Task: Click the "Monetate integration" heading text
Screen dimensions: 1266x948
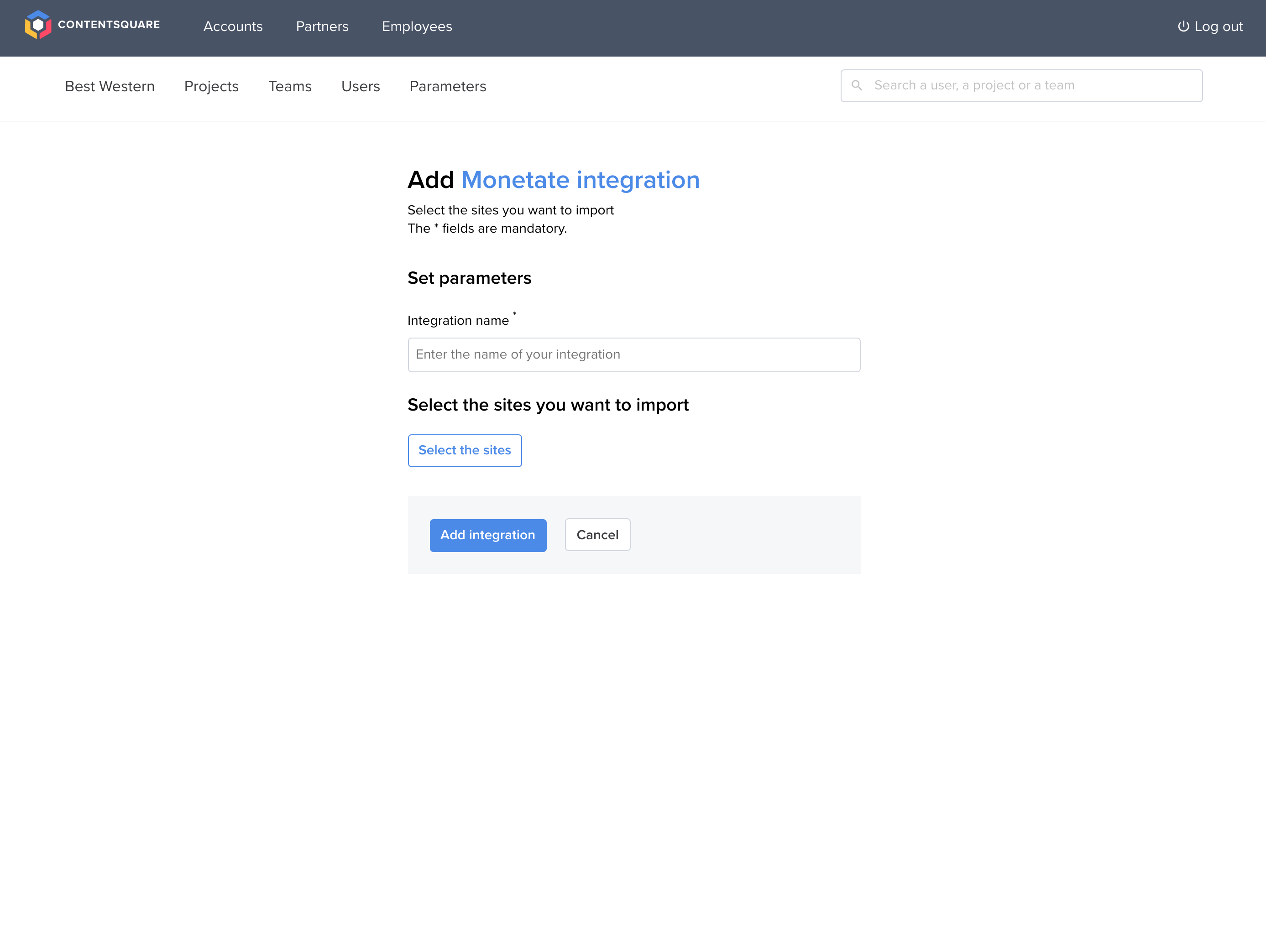Action: tap(581, 180)
